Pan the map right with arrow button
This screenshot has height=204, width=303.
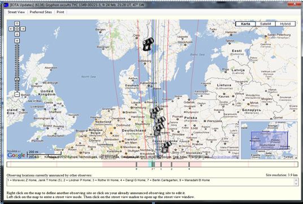23,29
